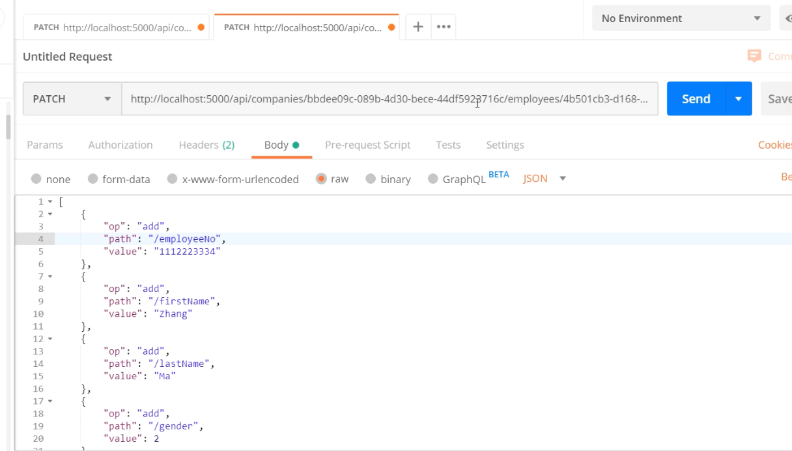Collapse the JSON array at line 1
This screenshot has width=792, height=451.
coord(50,202)
